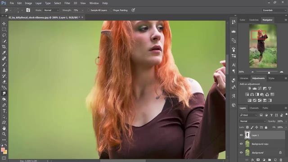The height and width of the screenshot is (162, 288).
Task: Select the Zoom tool
Action: tap(4, 134)
